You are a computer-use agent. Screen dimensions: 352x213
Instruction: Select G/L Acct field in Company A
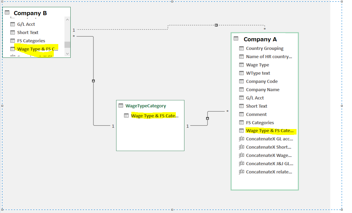(255, 98)
